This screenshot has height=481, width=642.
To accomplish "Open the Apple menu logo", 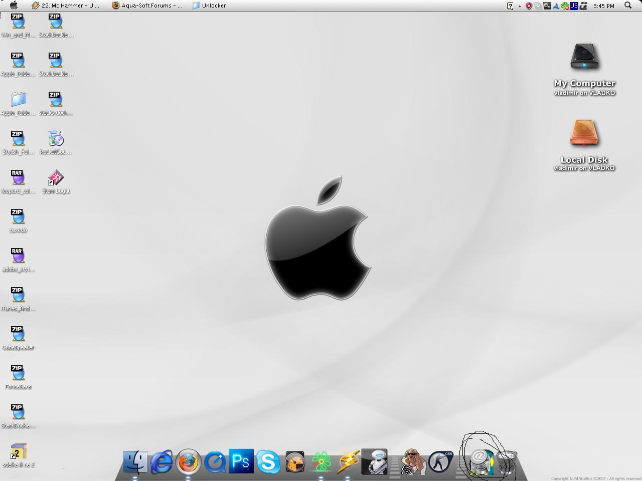I will tap(14, 6).
